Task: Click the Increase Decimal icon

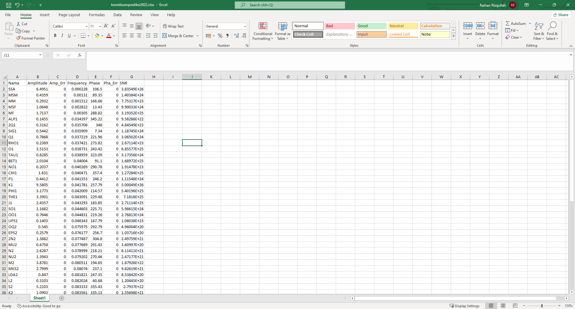Action: 237,36
